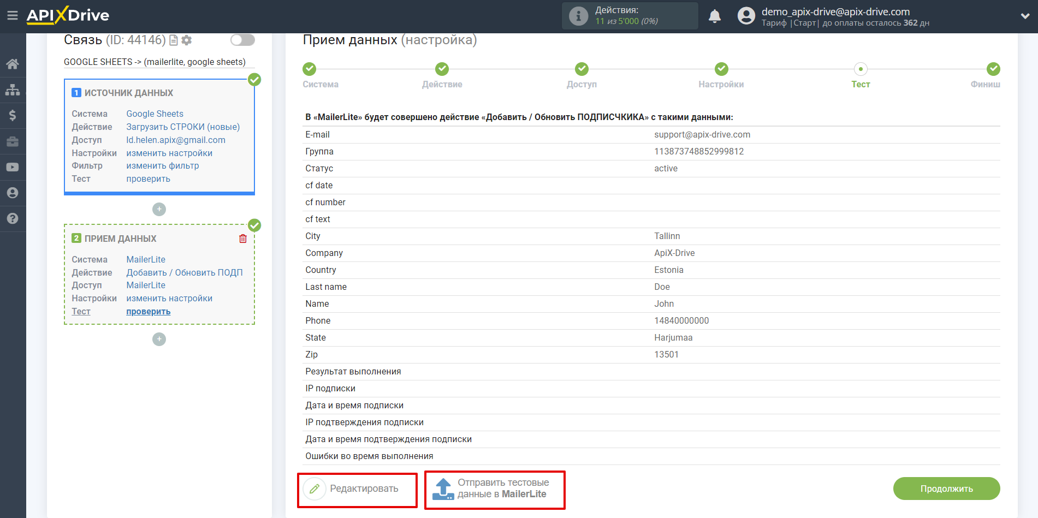This screenshot has width=1038, height=518.
Task: Click phone value 14840000000
Action: (x=681, y=320)
